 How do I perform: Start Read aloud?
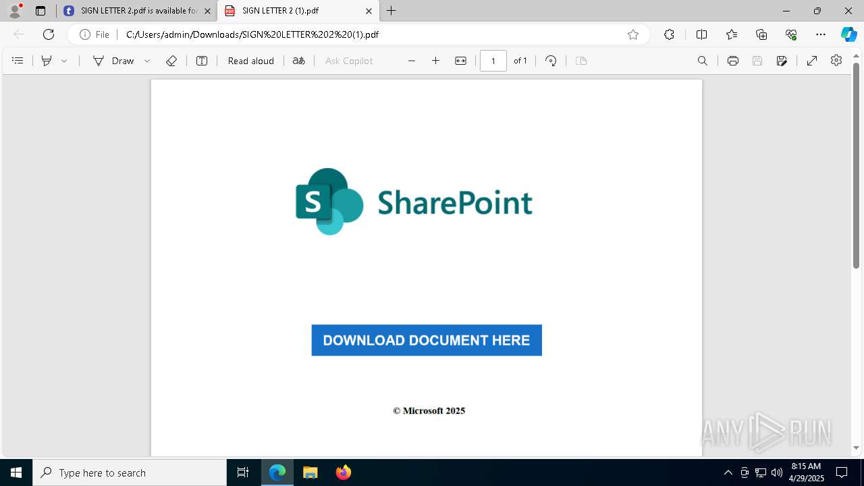tap(251, 61)
